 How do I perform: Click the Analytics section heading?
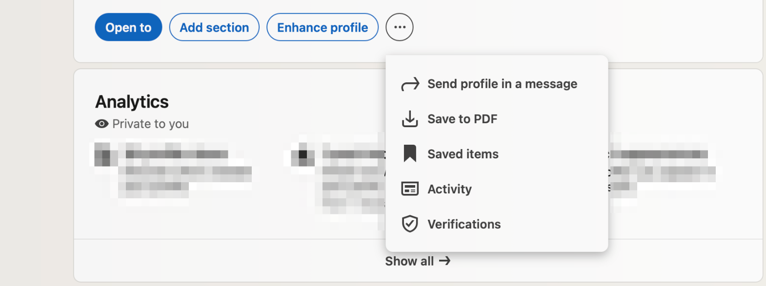(x=132, y=102)
